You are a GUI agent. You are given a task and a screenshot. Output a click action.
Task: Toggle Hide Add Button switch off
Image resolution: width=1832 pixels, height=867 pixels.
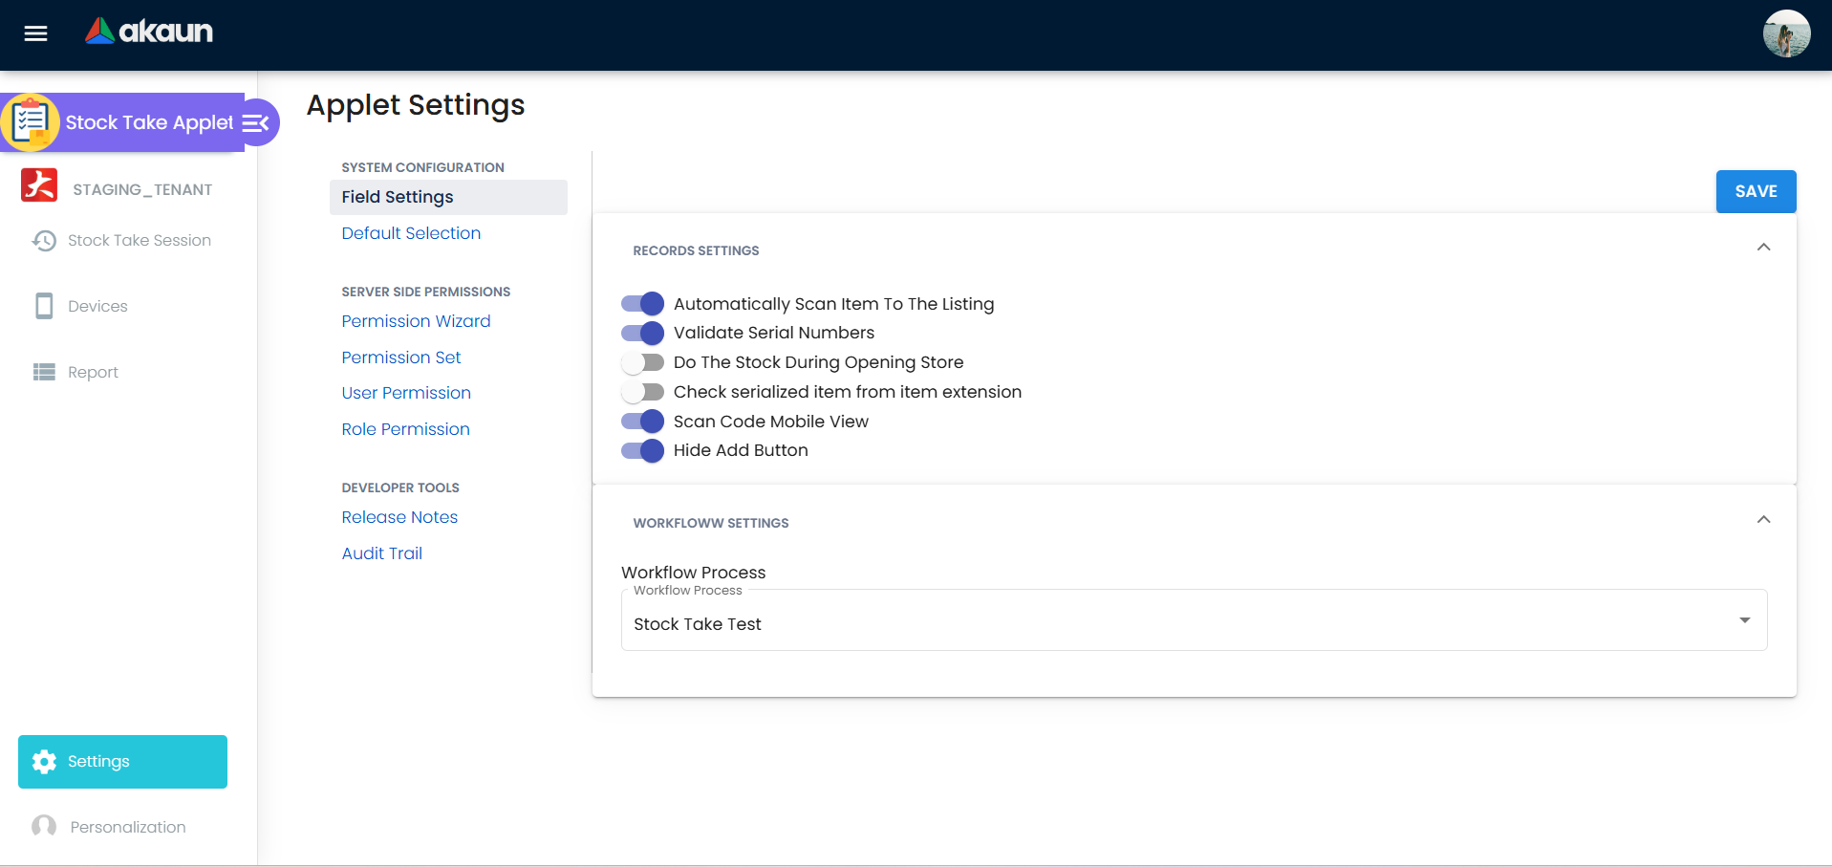[x=642, y=451]
